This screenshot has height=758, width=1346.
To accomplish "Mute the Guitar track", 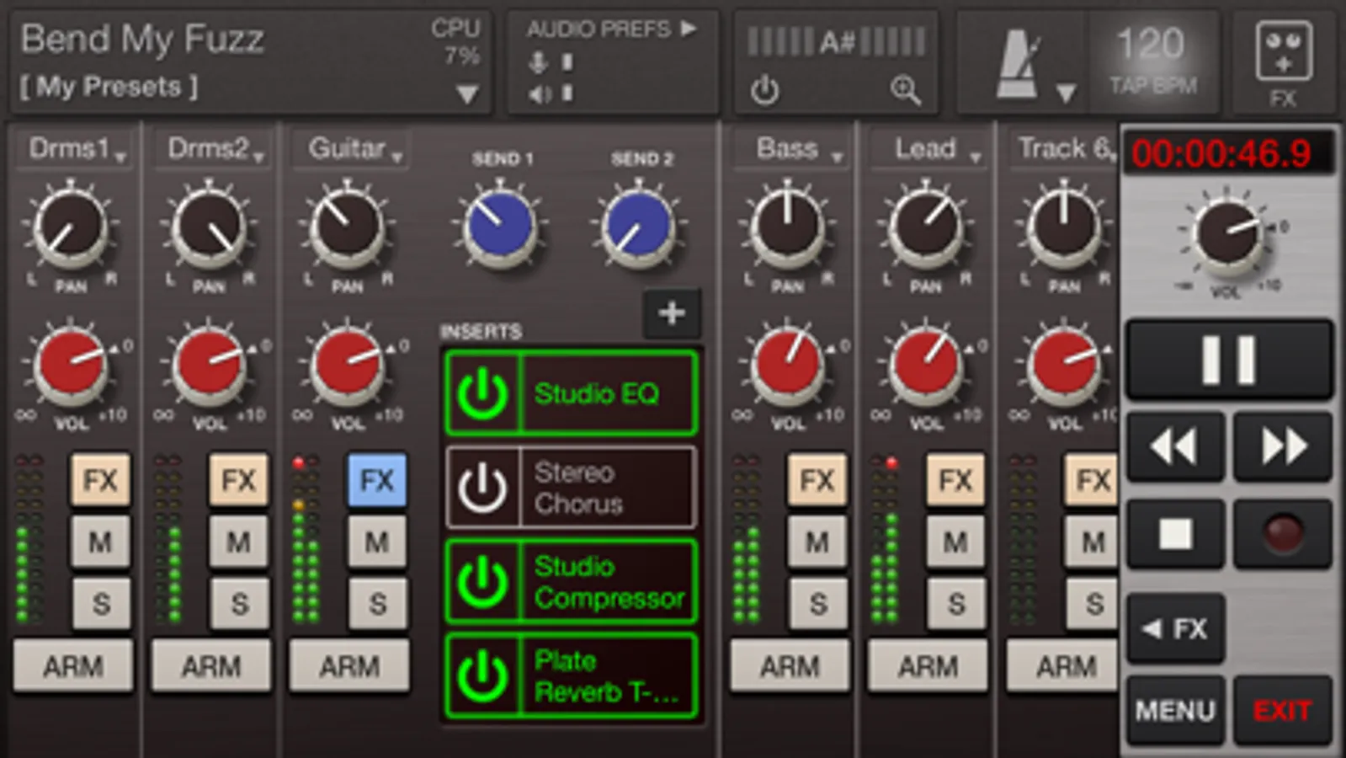I will [x=376, y=542].
